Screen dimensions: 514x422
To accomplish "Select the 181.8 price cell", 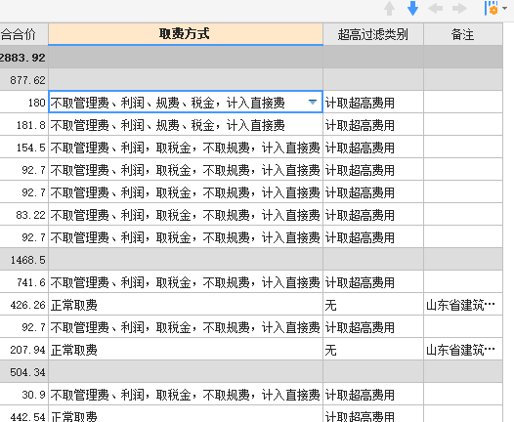I will pyautogui.click(x=23, y=124).
